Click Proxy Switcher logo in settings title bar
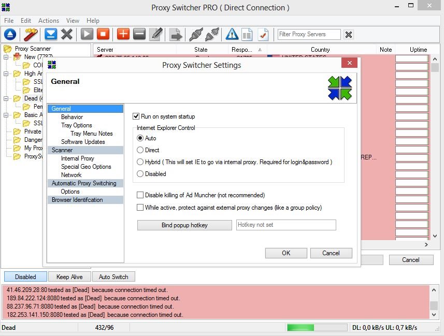Image resolution: width=444 pixels, height=336 pixels. tap(52, 65)
